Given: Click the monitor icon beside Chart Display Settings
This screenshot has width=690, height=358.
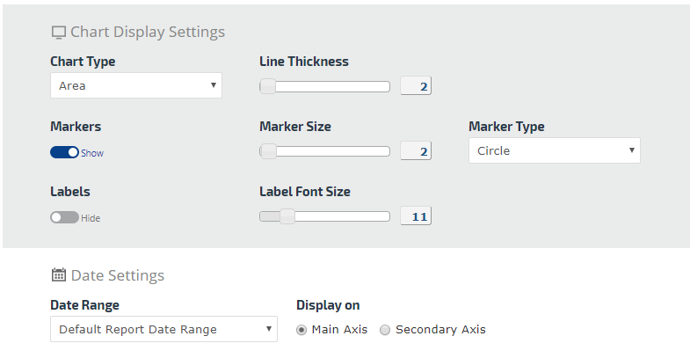Looking at the screenshot, I should pos(59,33).
